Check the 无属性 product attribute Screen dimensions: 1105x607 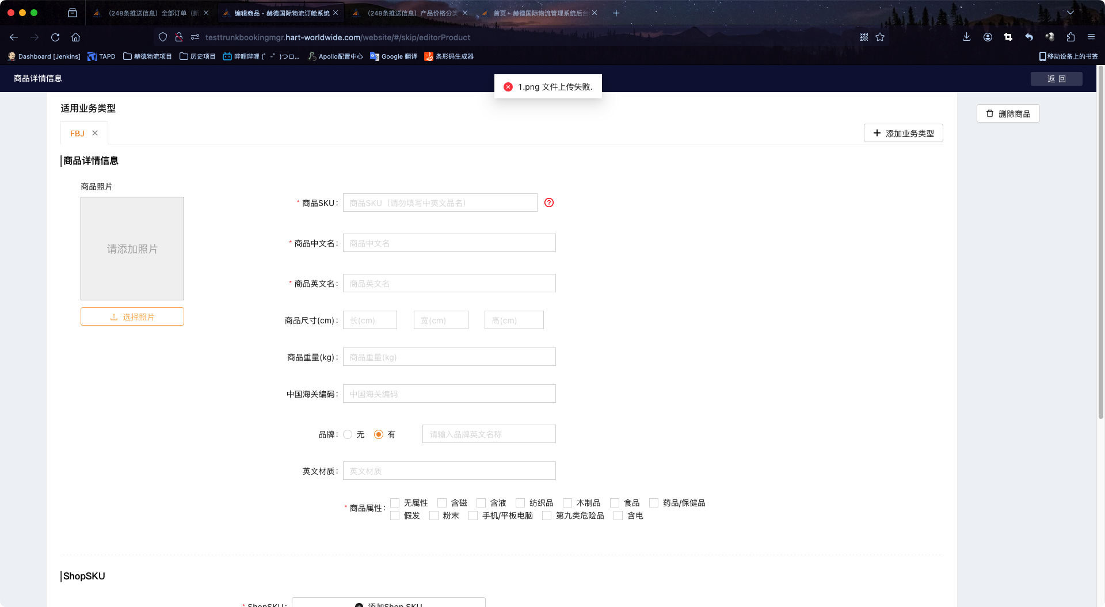coord(395,503)
